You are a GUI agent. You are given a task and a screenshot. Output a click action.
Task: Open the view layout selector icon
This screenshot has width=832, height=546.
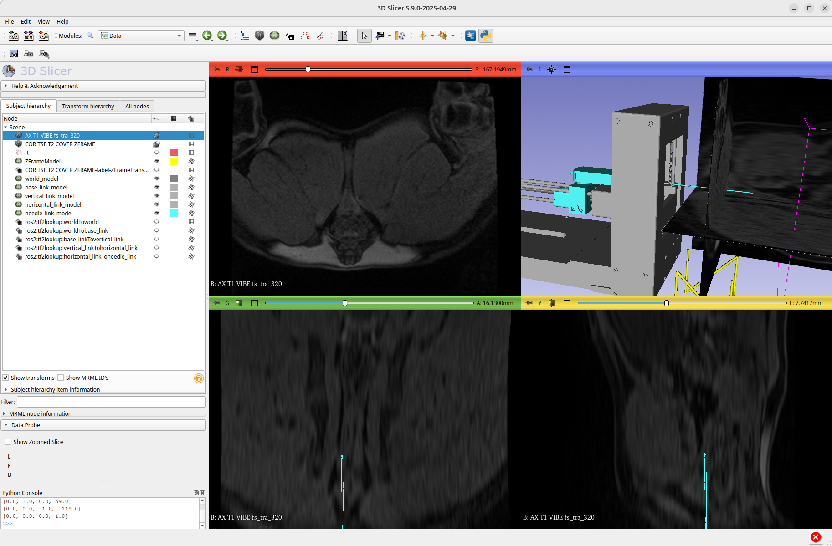pyautogui.click(x=343, y=36)
